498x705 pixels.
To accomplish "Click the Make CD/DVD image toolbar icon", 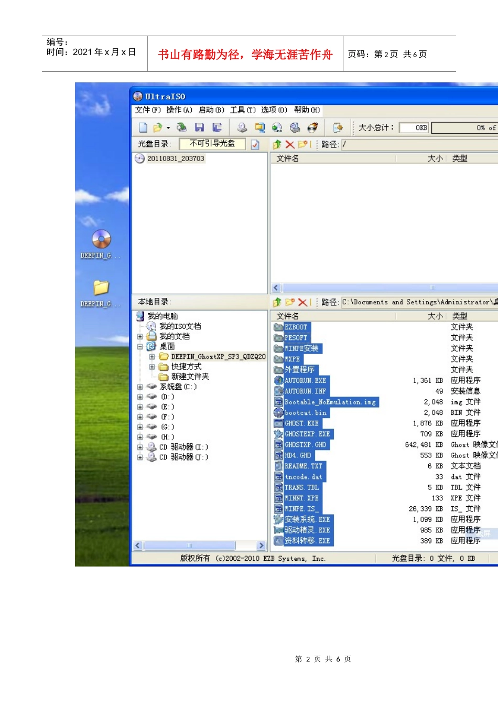I will pos(242,127).
